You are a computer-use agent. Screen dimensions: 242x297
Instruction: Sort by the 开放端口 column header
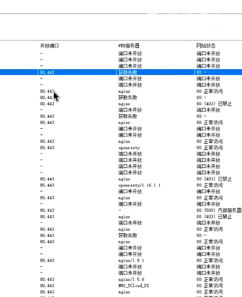[x=50, y=46]
